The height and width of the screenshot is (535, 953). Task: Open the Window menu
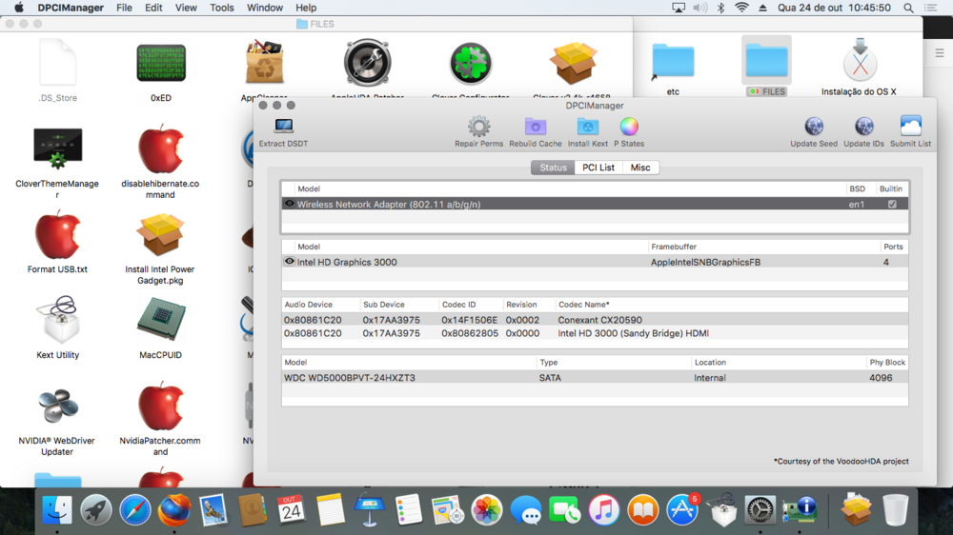click(265, 8)
